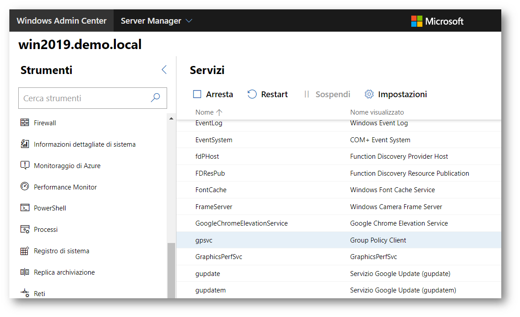The image size is (520, 317).
Task: Click the win2019.demo.local server title
Action: [x=80, y=45]
